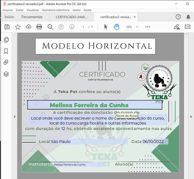Open more tools ellipsis menu
The height and width of the screenshot is (179, 194).
point(147,27)
